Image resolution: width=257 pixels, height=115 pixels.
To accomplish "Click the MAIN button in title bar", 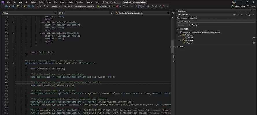I will (253, 7).
